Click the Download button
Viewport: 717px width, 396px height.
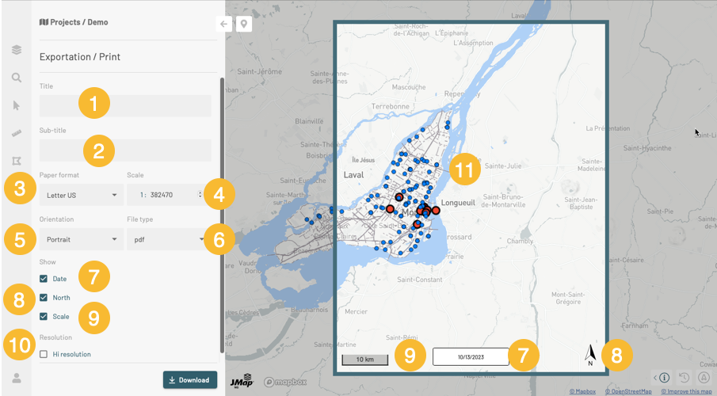pos(189,379)
